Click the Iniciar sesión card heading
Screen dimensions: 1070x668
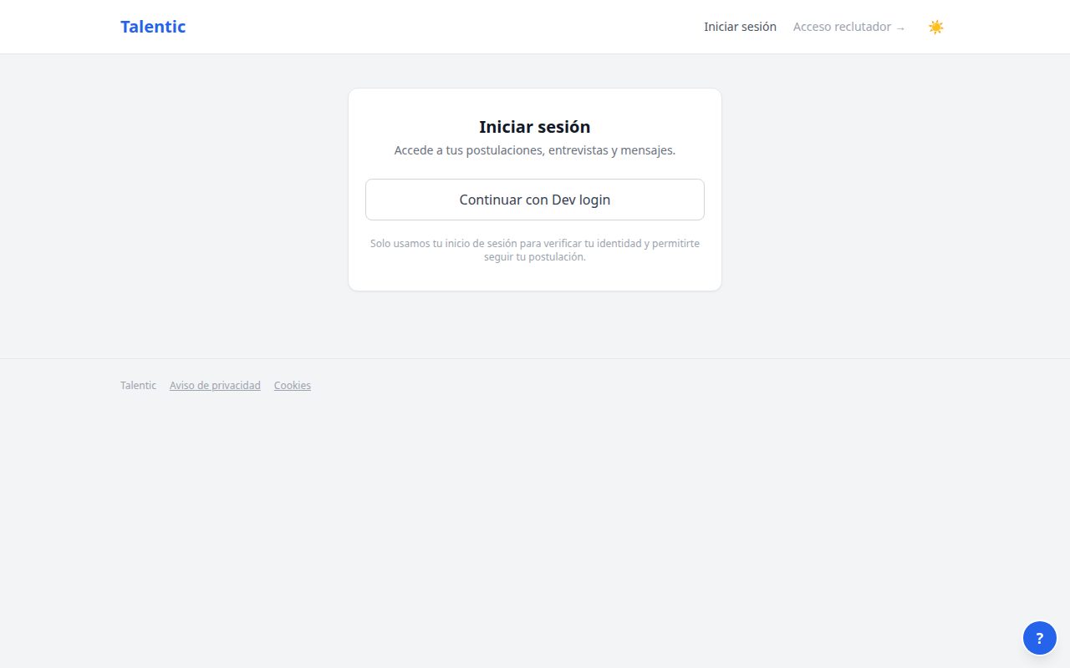pyautogui.click(x=535, y=127)
